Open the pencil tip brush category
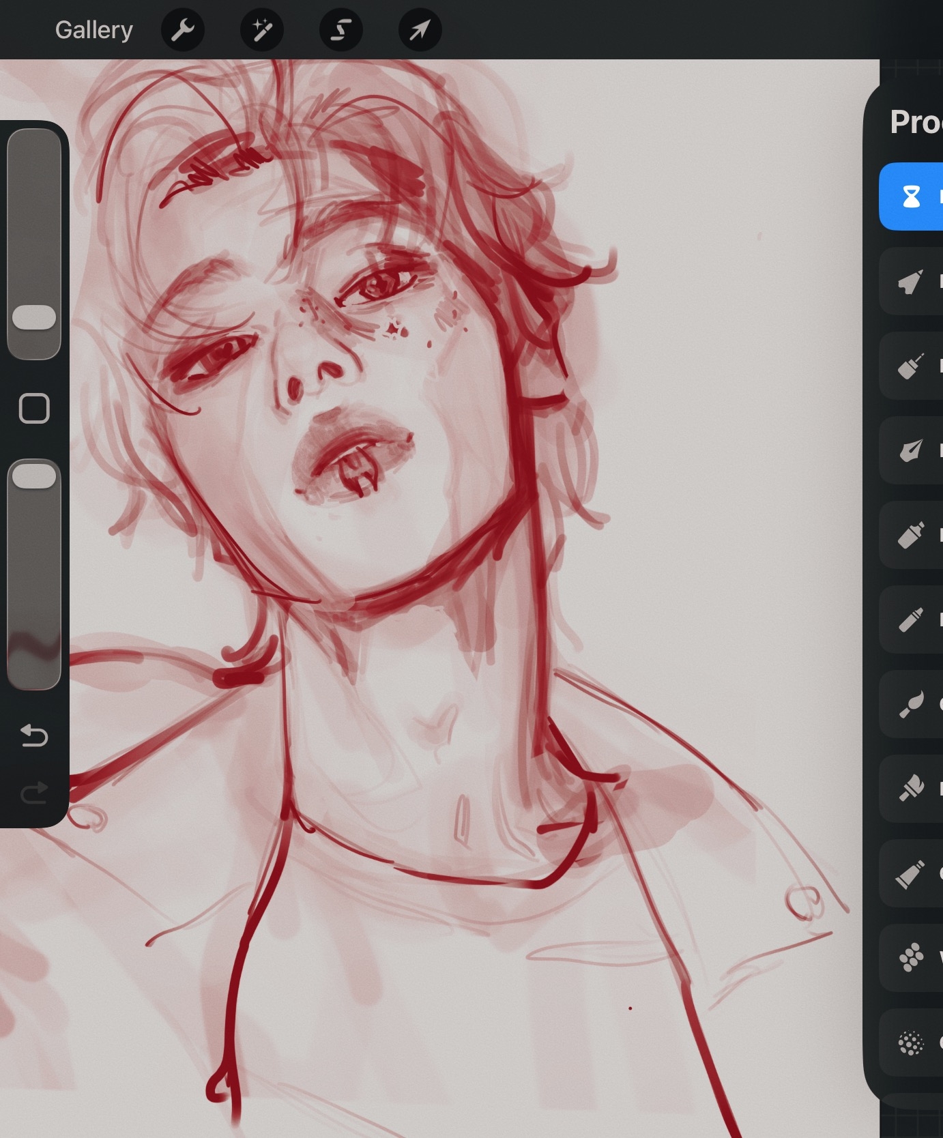The width and height of the screenshot is (943, 1138). [912, 281]
